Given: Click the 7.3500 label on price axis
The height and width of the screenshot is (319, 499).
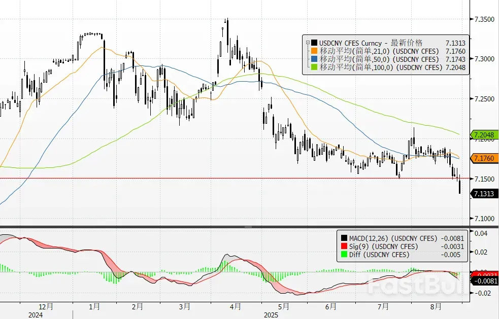Looking at the screenshot, I should (484, 19).
